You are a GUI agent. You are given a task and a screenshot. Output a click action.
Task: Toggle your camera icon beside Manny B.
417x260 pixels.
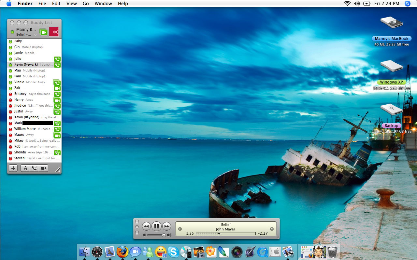tap(43, 32)
